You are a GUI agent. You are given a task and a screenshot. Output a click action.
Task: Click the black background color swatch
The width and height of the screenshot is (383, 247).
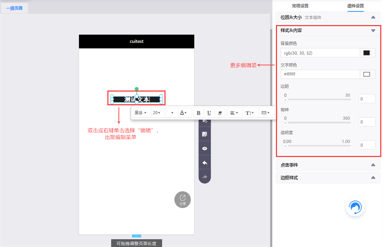366,53
